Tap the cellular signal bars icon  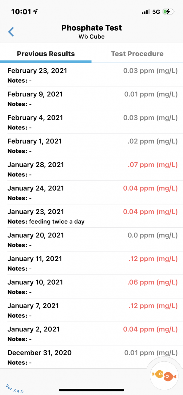(x=145, y=12)
